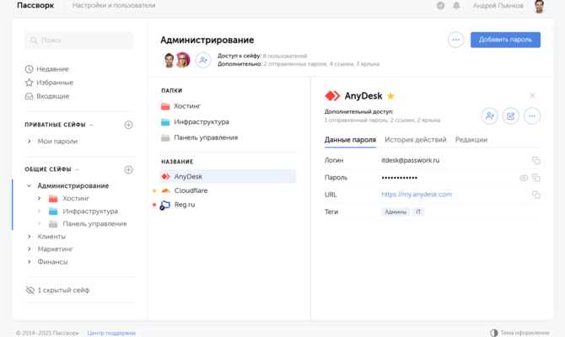Open Центр поддержки link
Viewport: 565px width, 337px height.
[x=111, y=333]
